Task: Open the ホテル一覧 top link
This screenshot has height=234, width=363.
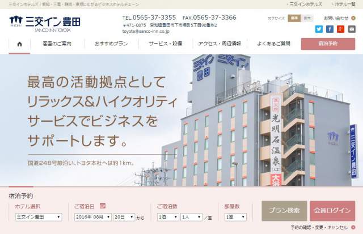Action: coord(345,4)
